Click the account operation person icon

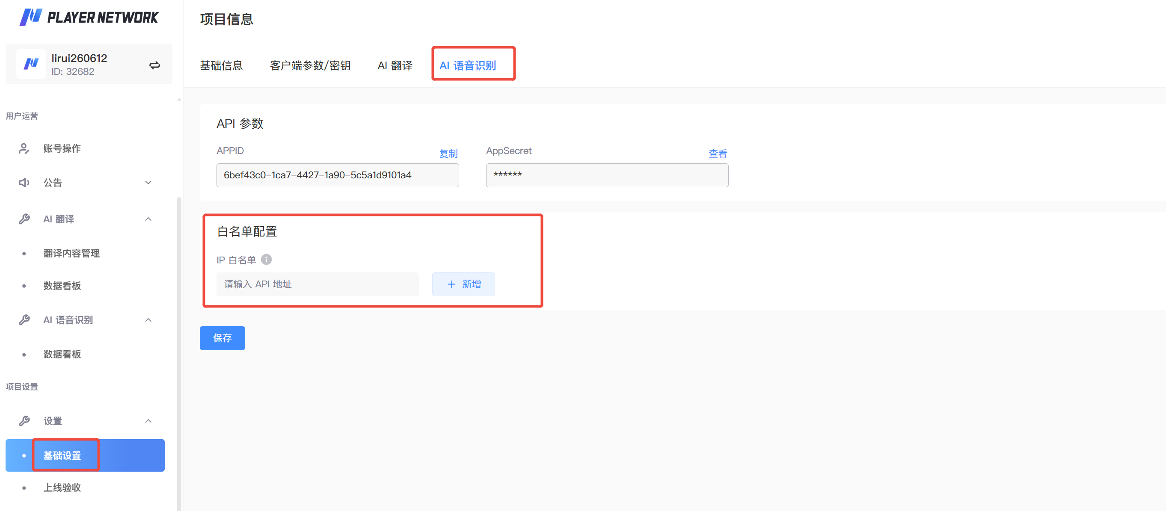pyautogui.click(x=24, y=148)
